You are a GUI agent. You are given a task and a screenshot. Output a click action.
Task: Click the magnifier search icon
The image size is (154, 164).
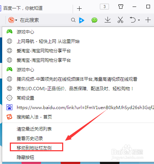tap(73, 20)
